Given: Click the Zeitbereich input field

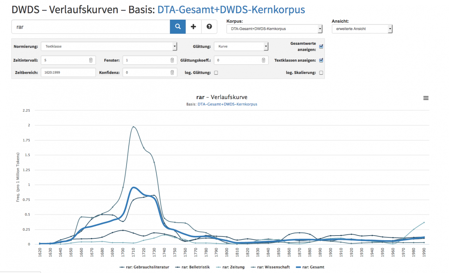Looking at the screenshot, I should (x=68, y=72).
